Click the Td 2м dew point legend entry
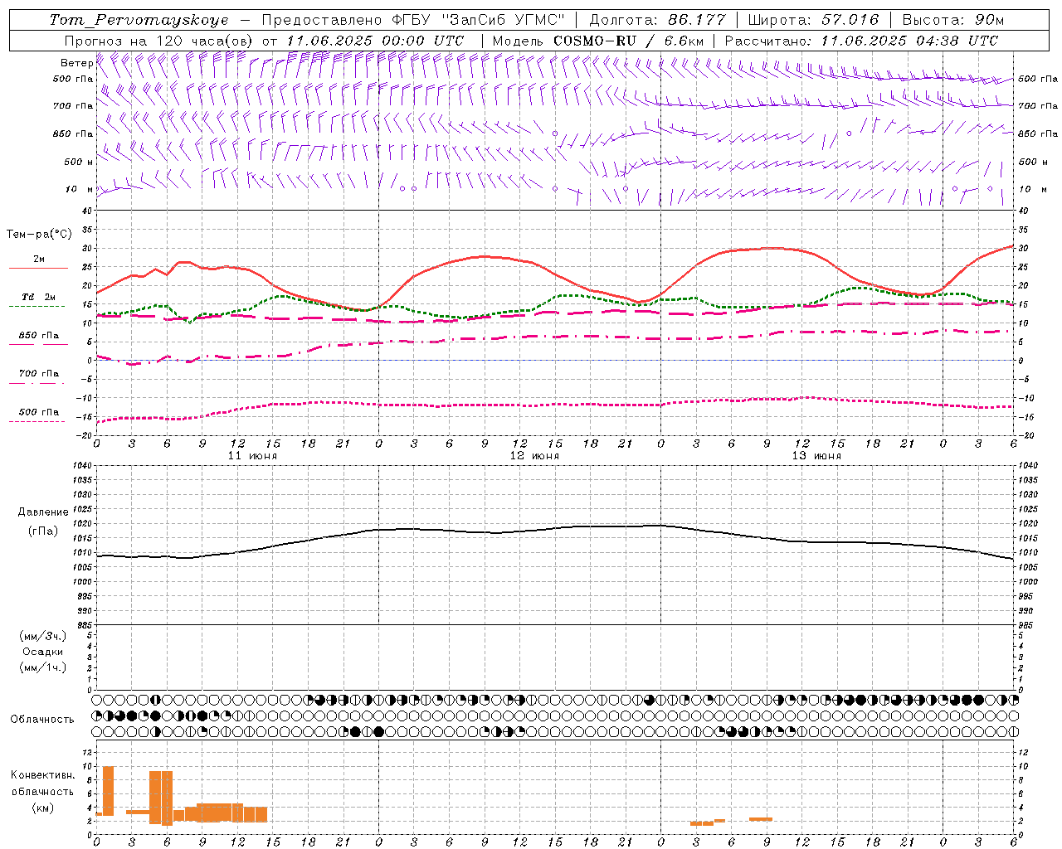 click(x=38, y=297)
